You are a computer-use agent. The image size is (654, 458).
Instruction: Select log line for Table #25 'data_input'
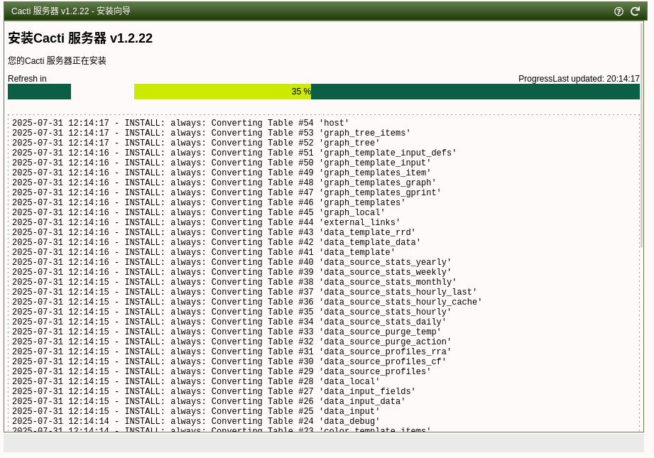coord(195,411)
